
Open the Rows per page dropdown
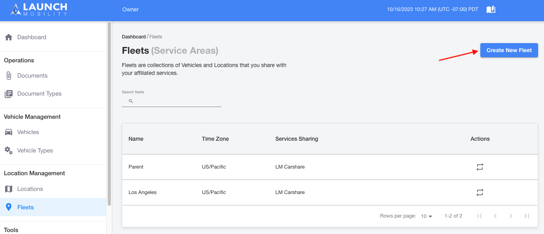[x=426, y=216]
